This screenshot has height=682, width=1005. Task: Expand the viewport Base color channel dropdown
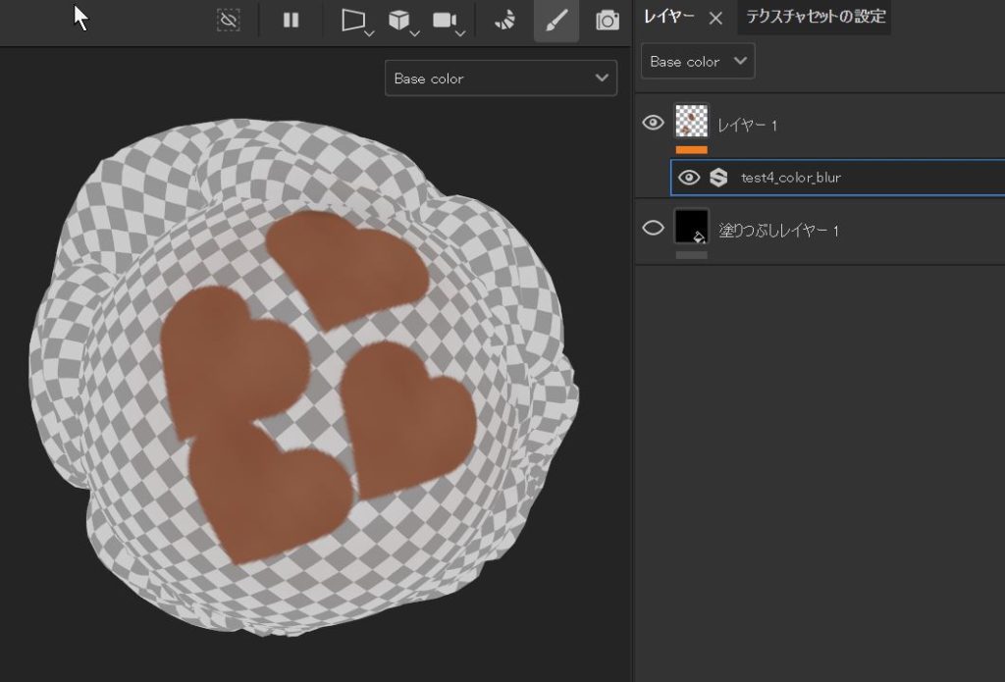tap(501, 79)
